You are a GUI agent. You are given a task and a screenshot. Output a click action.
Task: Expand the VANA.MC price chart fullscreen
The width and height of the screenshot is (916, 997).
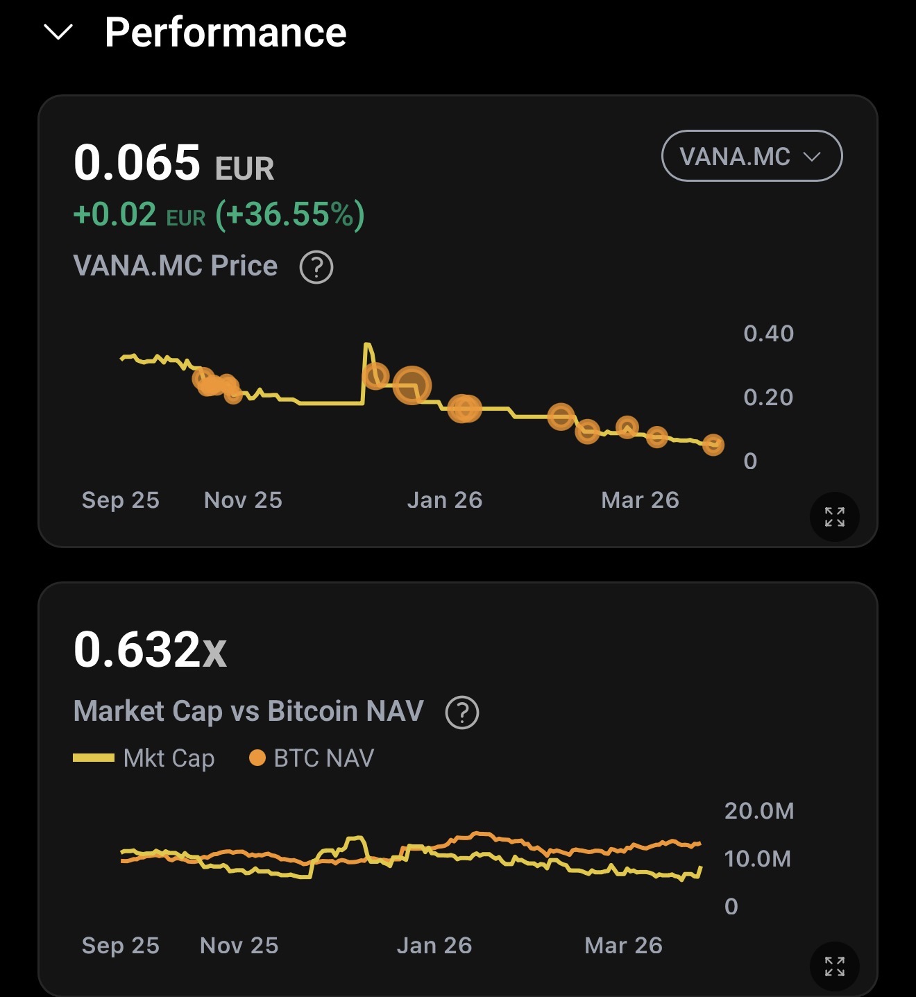(834, 517)
